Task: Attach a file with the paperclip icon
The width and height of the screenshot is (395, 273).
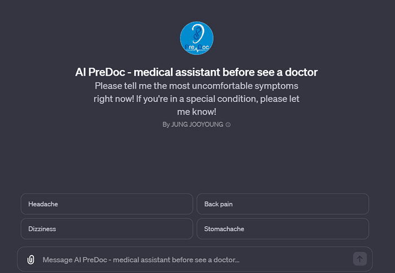Action: click(x=30, y=259)
